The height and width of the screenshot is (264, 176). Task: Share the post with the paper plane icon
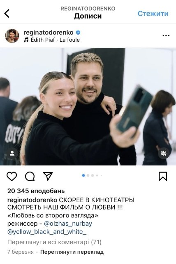point(48,176)
